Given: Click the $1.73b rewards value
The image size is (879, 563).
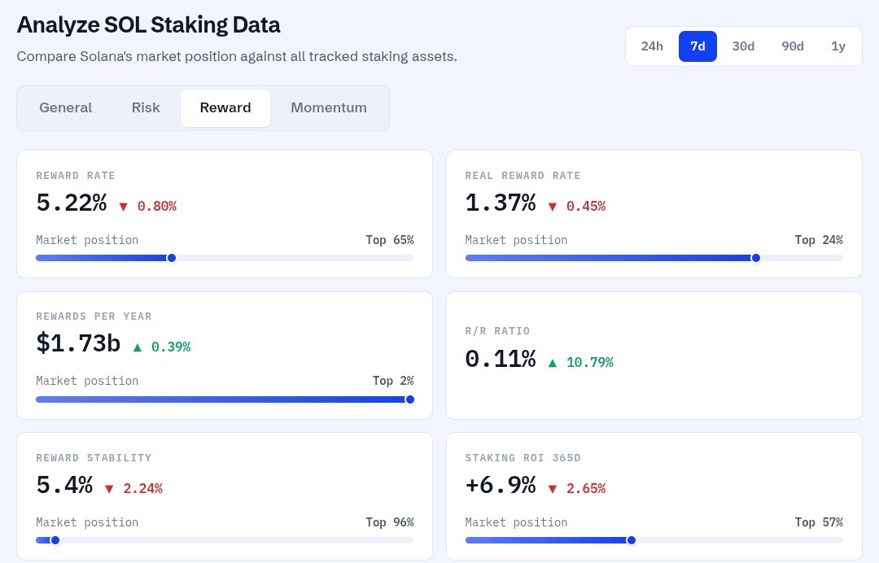Looking at the screenshot, I should point(78,343).
